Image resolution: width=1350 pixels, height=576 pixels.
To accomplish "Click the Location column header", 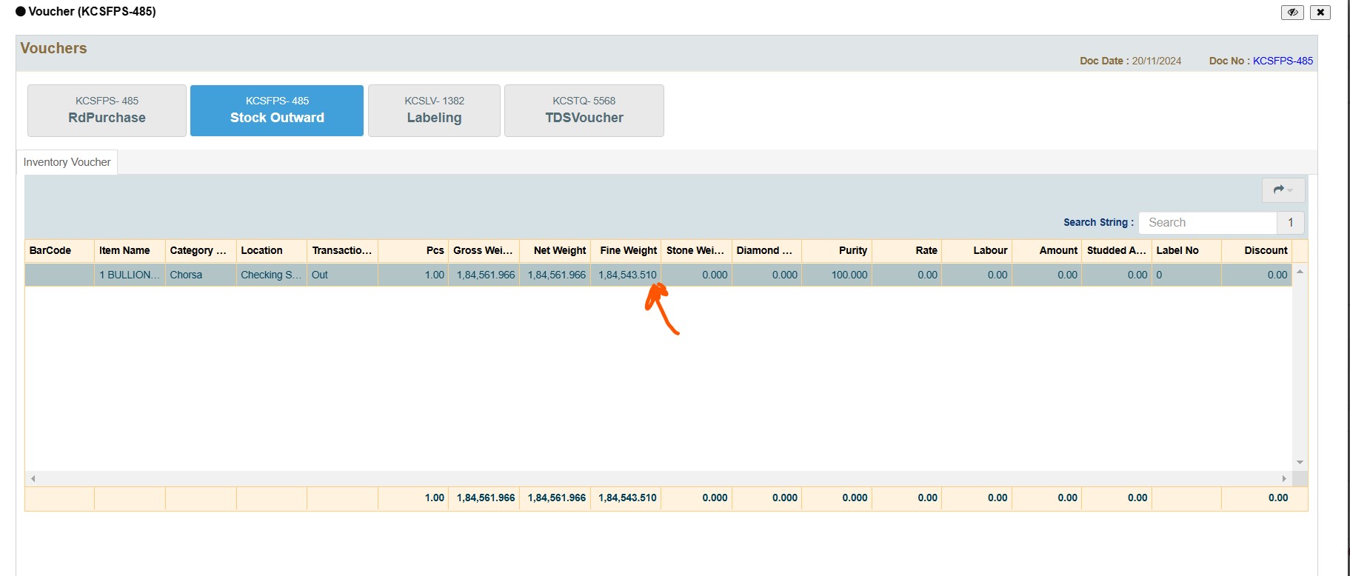I will [271, 250].
